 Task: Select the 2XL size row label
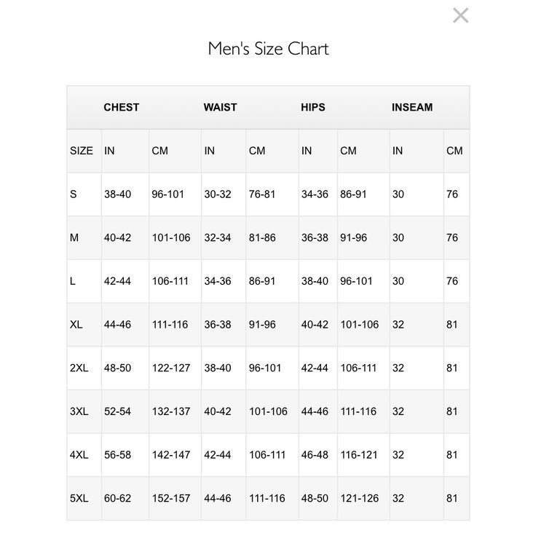[79, 368]
